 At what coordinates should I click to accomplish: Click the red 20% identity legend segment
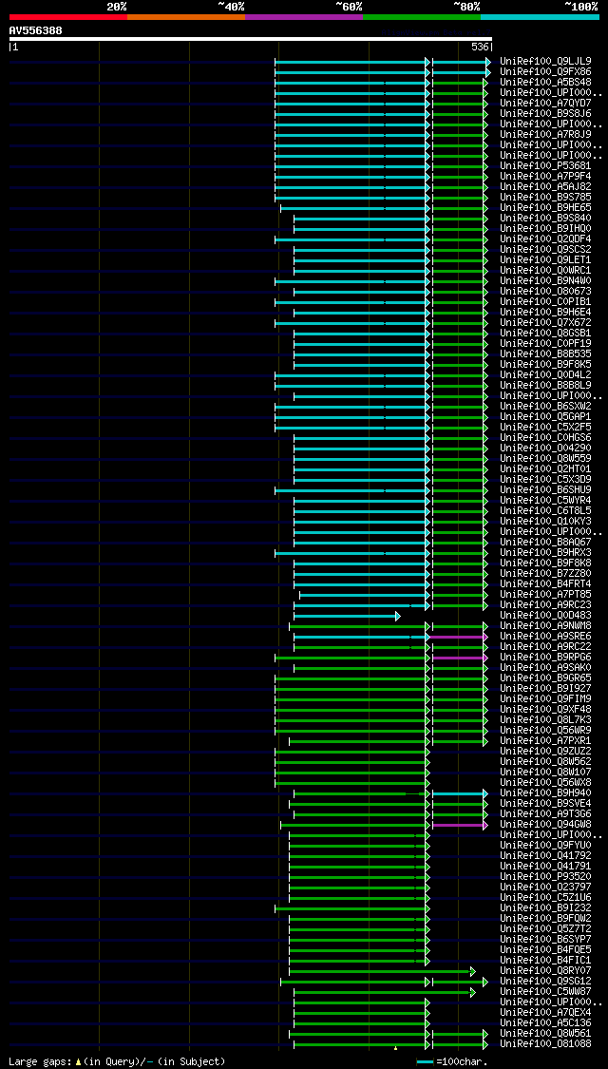[x=68, y=16]
